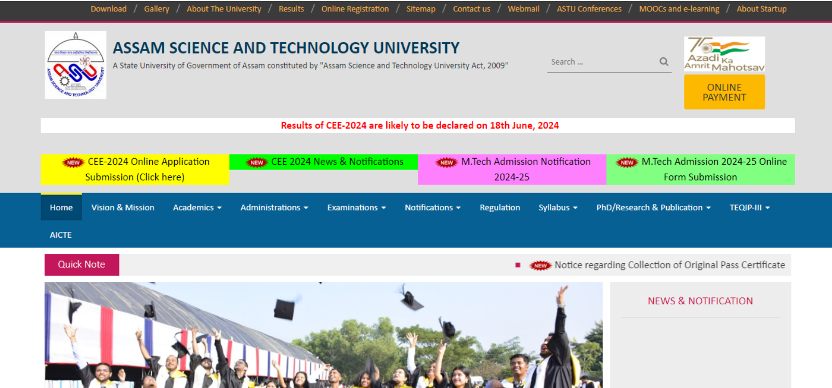
Task: Expand the Administrations dropdown menu
Action: [x=274, y=207]
